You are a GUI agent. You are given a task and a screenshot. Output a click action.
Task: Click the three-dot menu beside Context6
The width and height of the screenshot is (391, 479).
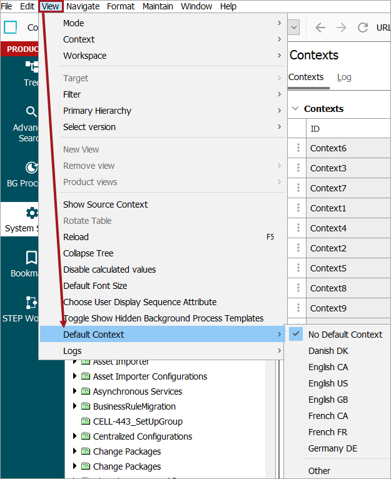coord(298,148)
